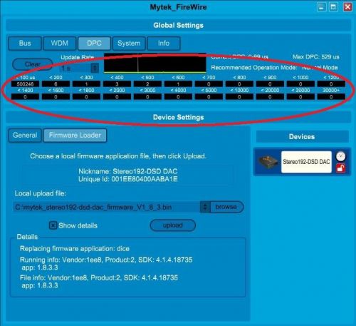Click the File info vendor line

(99, 277)
